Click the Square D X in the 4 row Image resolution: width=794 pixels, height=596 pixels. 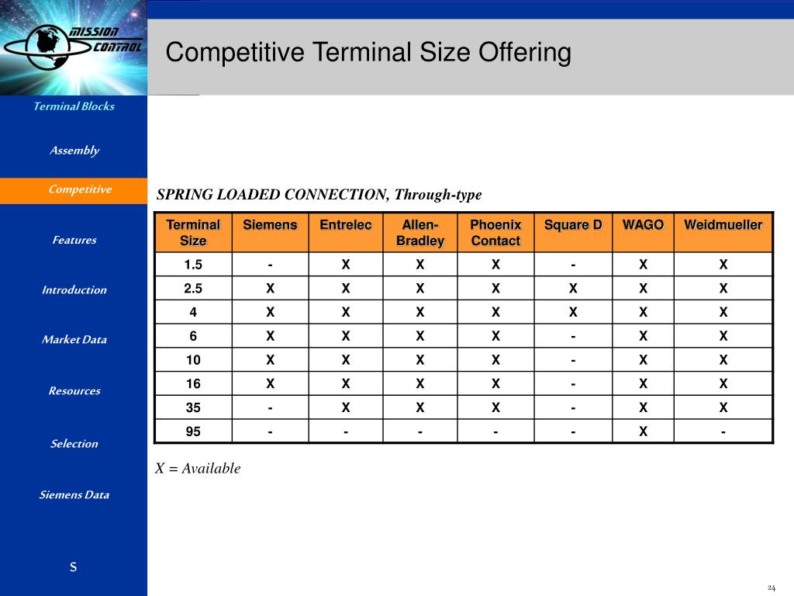[573, 312]
